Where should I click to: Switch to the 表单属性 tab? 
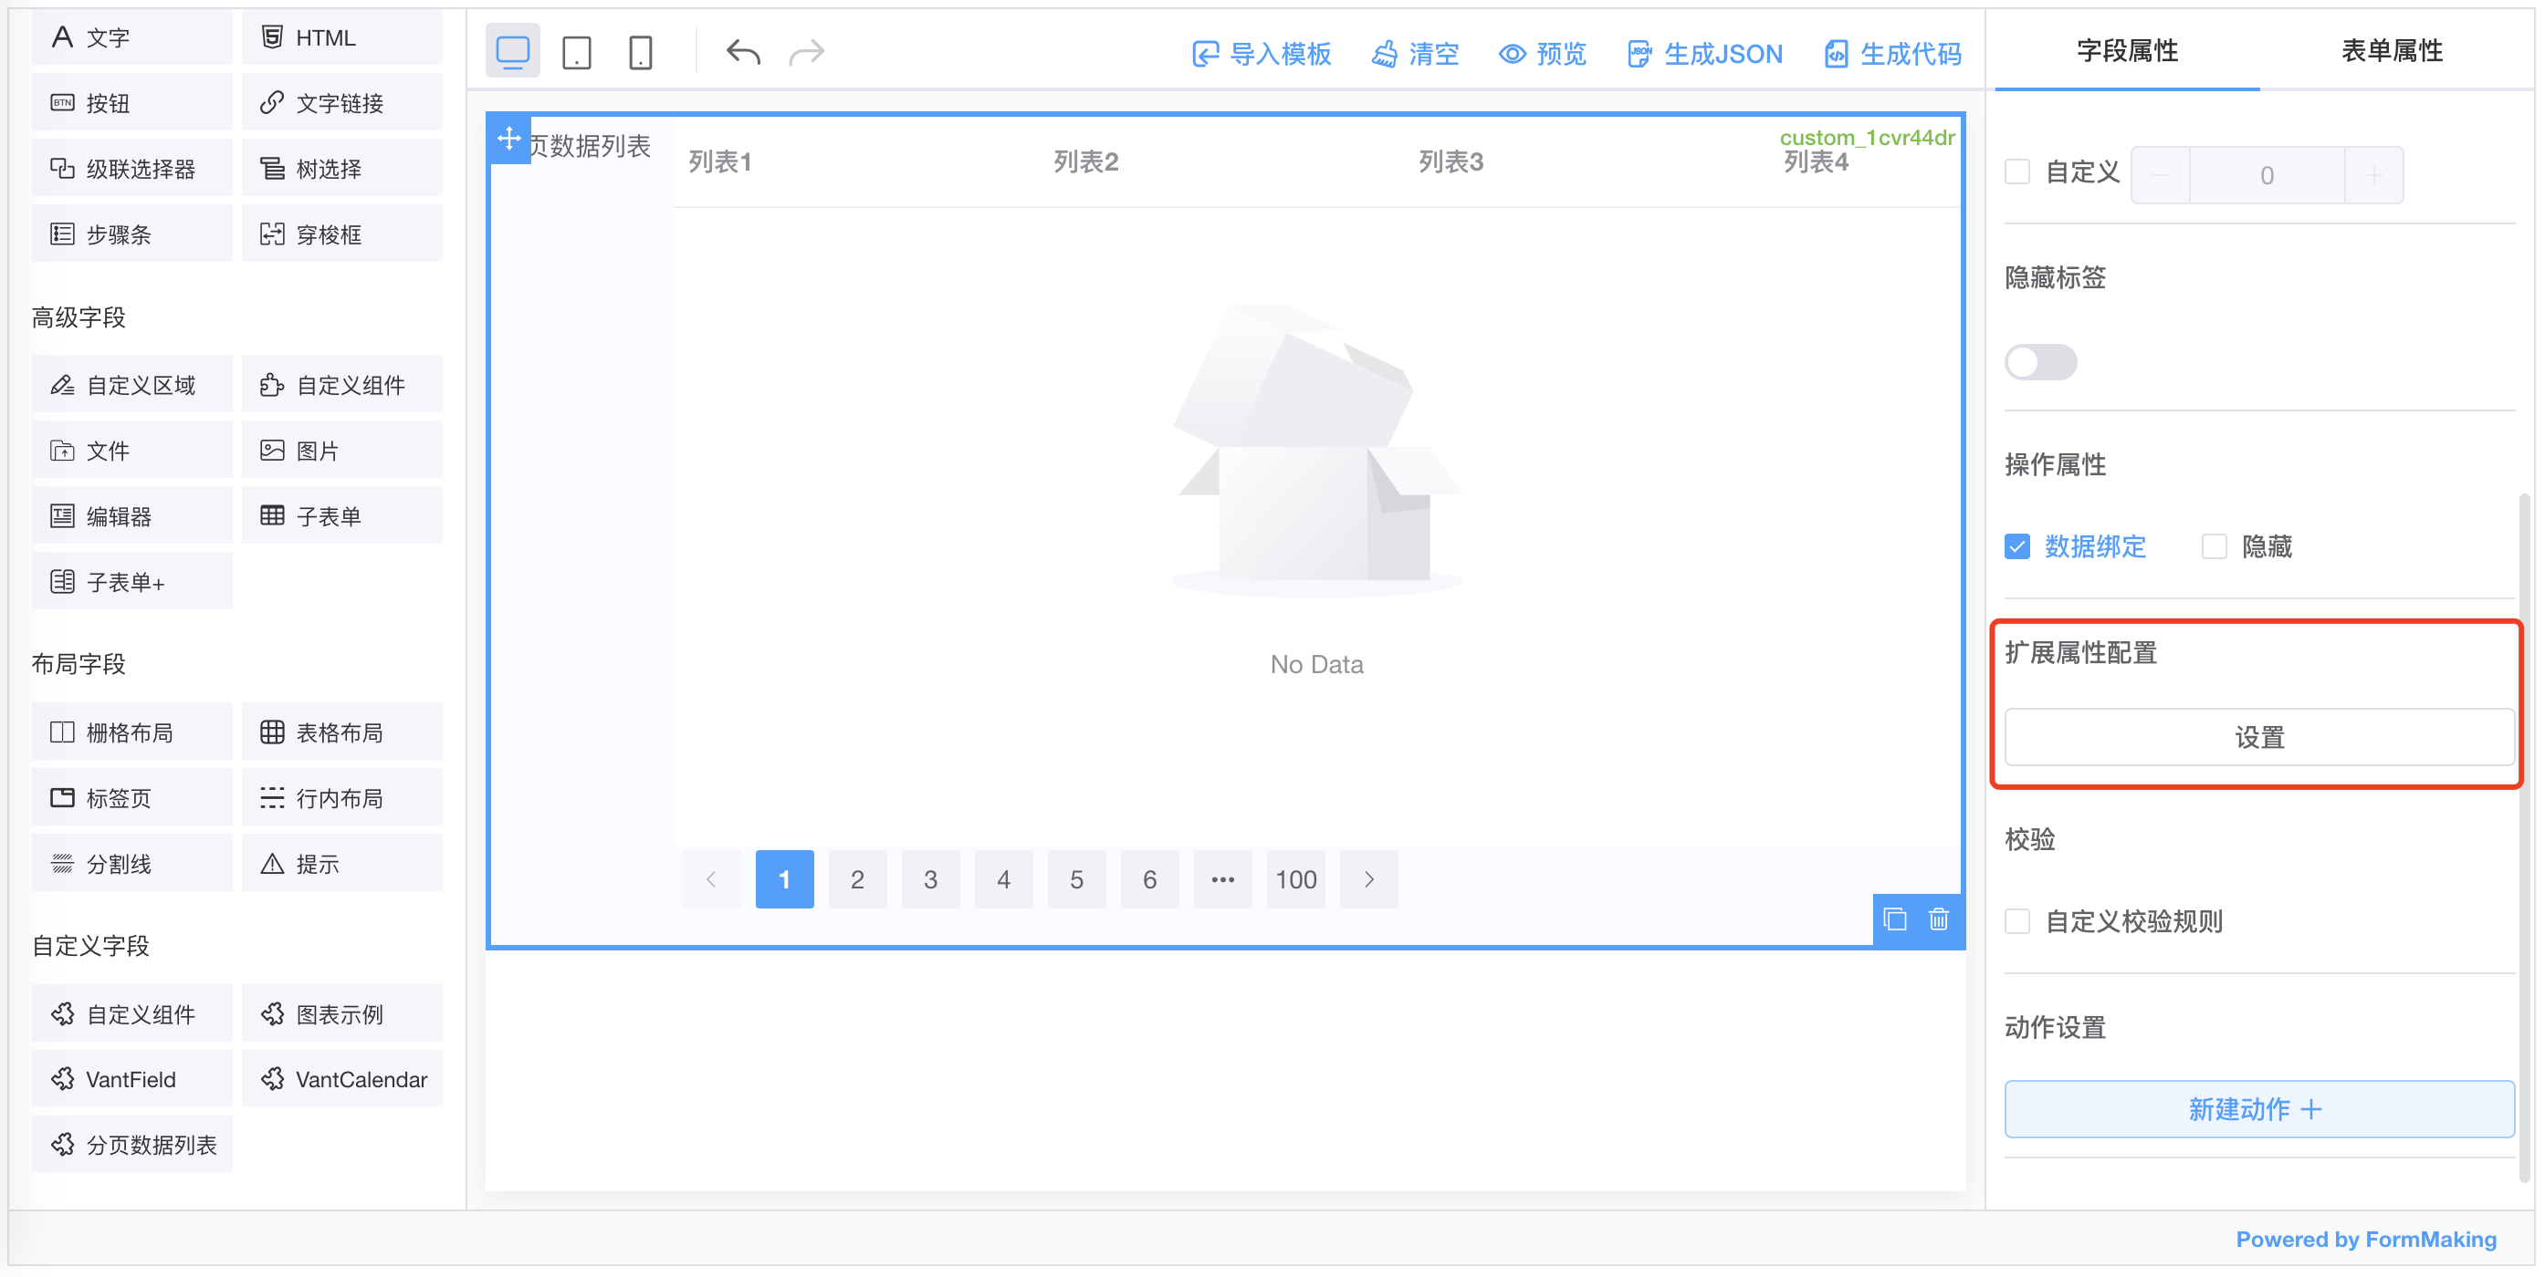2391,51
